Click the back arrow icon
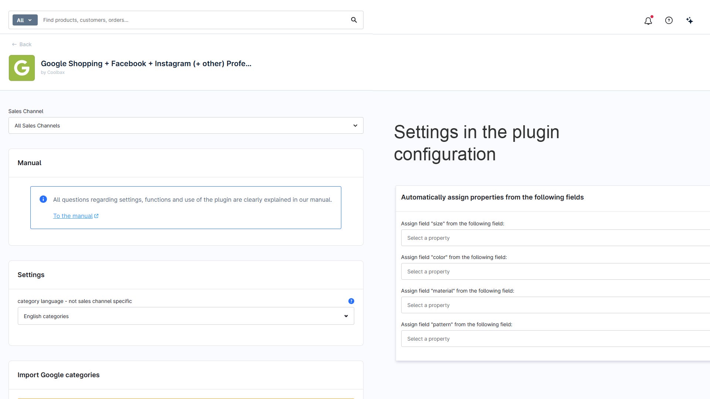The height and width of the screenshot is (399, 710). click(14, 44)
